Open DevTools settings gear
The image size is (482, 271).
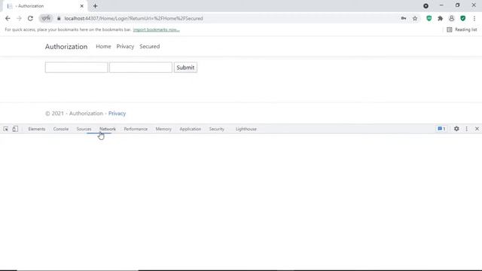coord(456,129)
